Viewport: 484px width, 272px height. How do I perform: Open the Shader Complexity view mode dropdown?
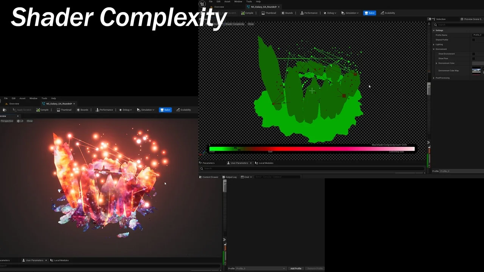(234, 24)
